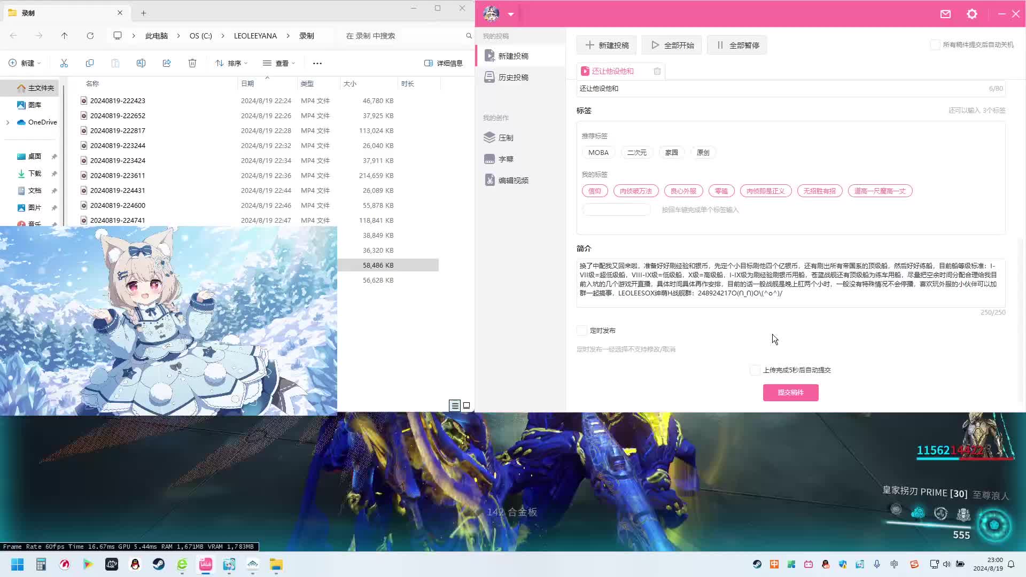Open the mail messages icon
This screenshot has width=1026, height=577.
945,14
